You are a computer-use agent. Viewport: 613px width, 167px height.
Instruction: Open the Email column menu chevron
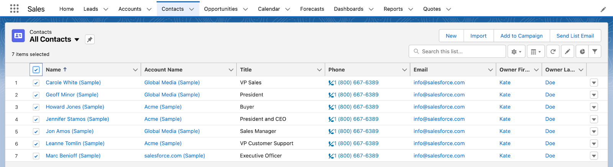pos(490,70)
